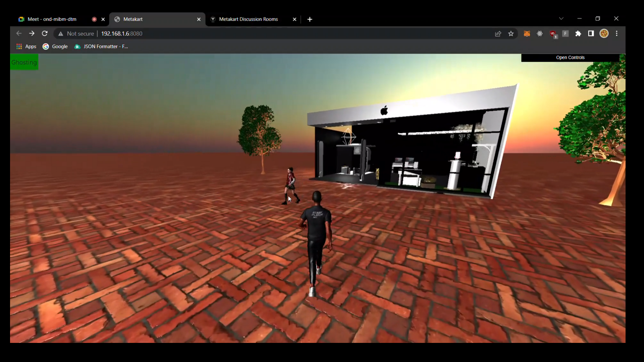Bookmark this page with the star icon
This screenshot has height=362, width=644.
[511, 34]
